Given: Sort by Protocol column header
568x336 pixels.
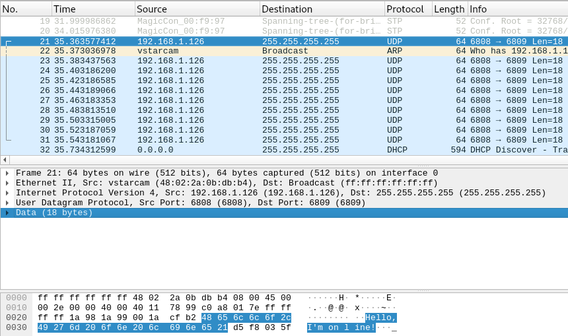Looking at the screenshot, I should [409, 9].
